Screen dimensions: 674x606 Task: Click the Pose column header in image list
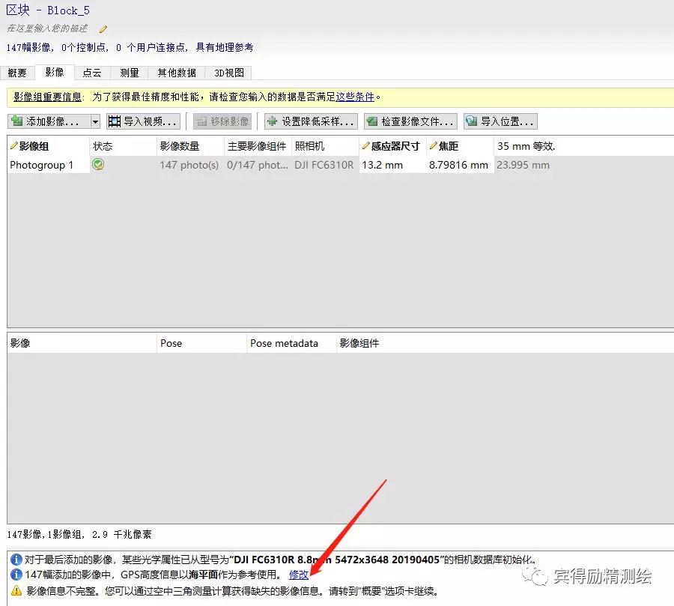point(171,343)
